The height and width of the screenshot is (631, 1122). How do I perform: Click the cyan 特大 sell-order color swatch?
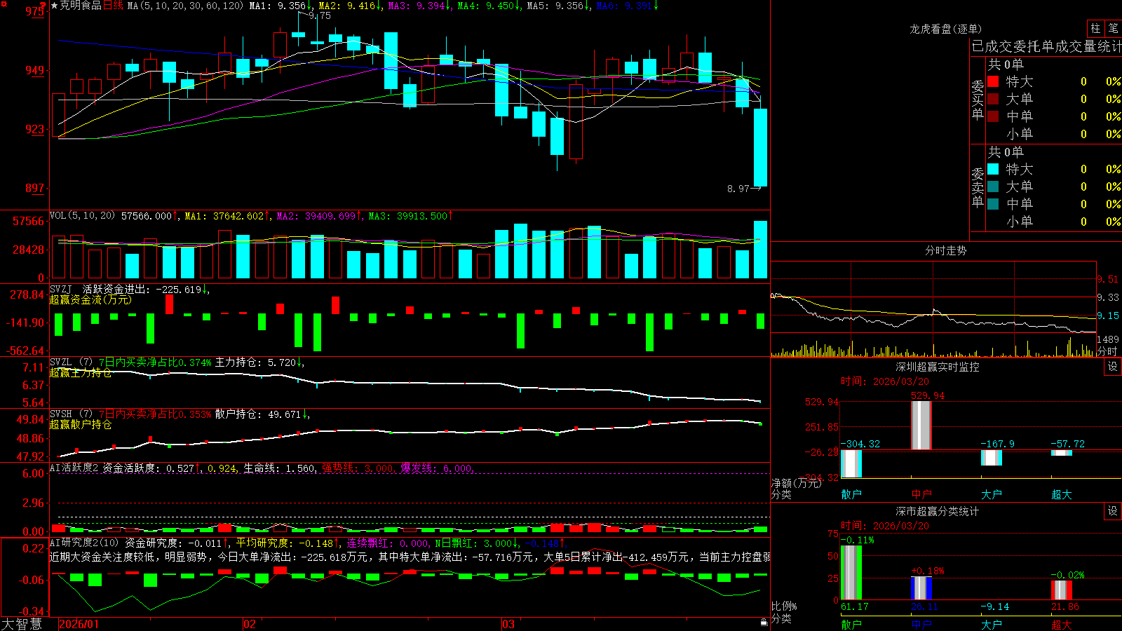993,169
